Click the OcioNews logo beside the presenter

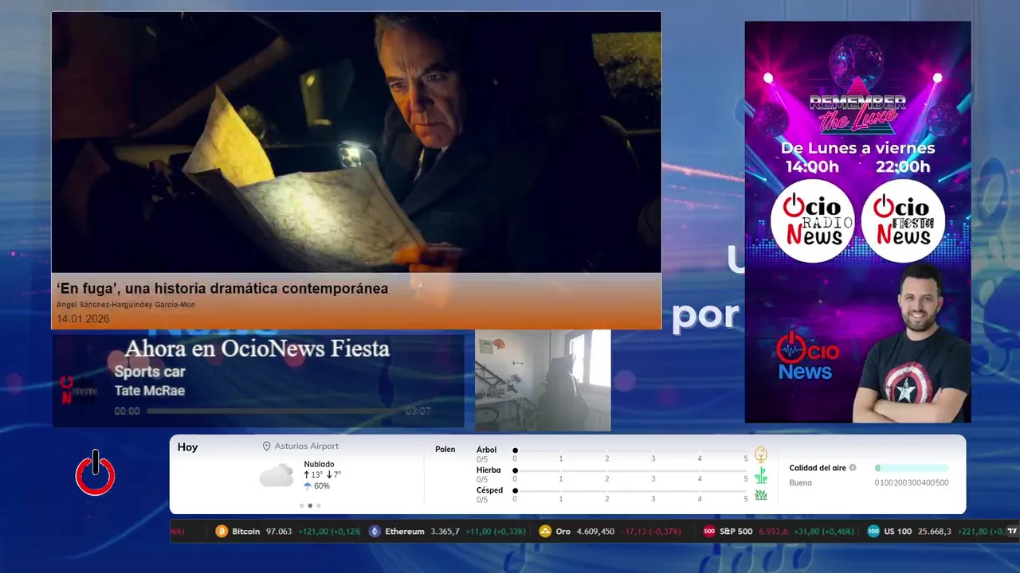click(x=806, y=356)
